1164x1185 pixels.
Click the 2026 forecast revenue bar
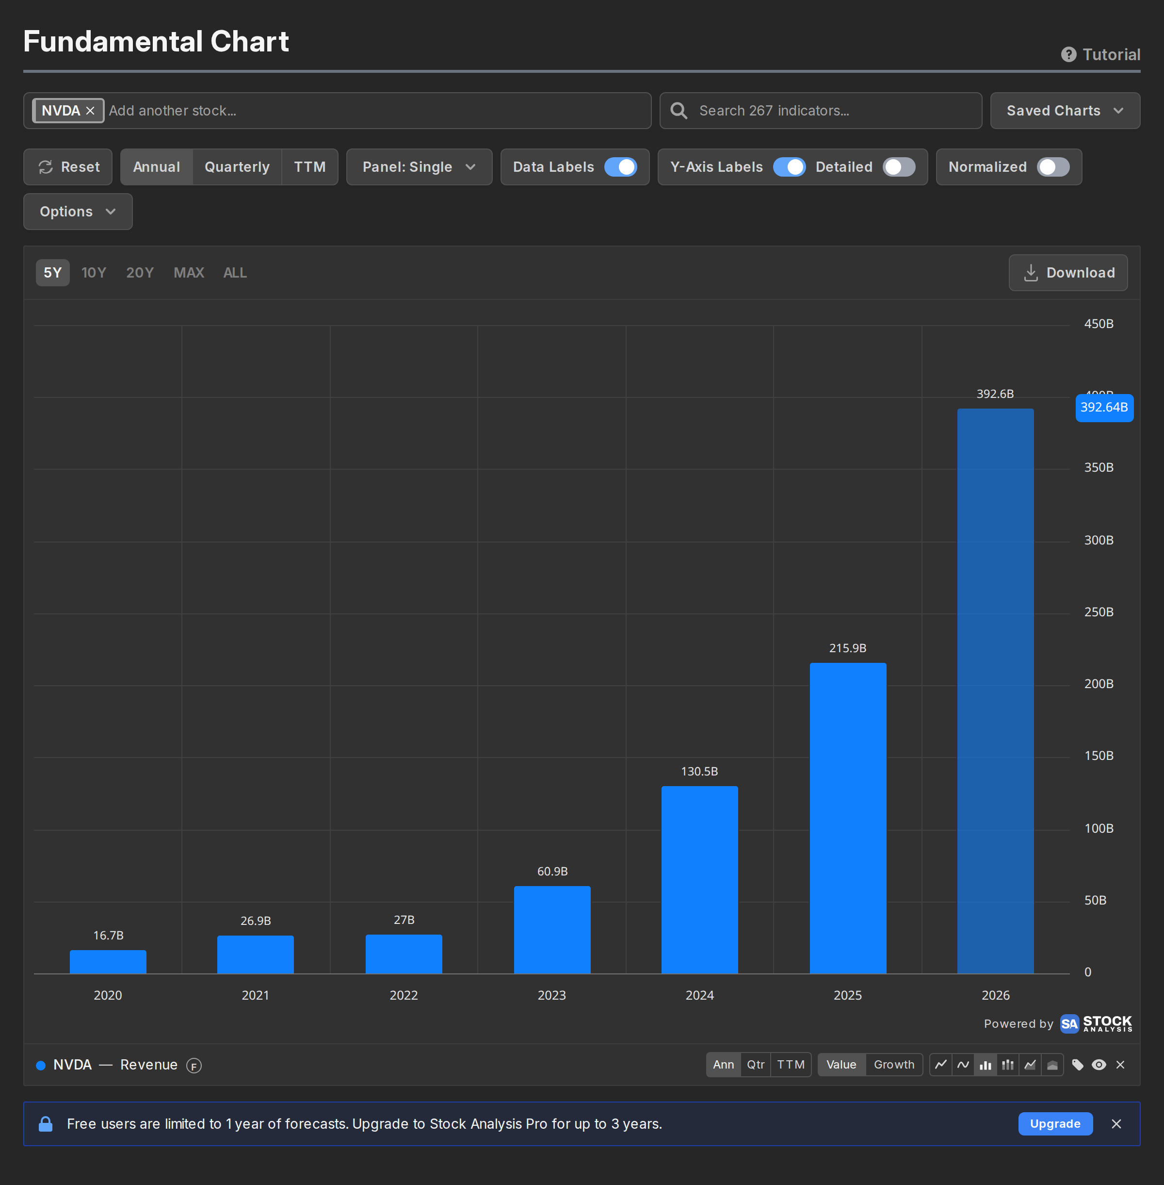coord(995,691)
